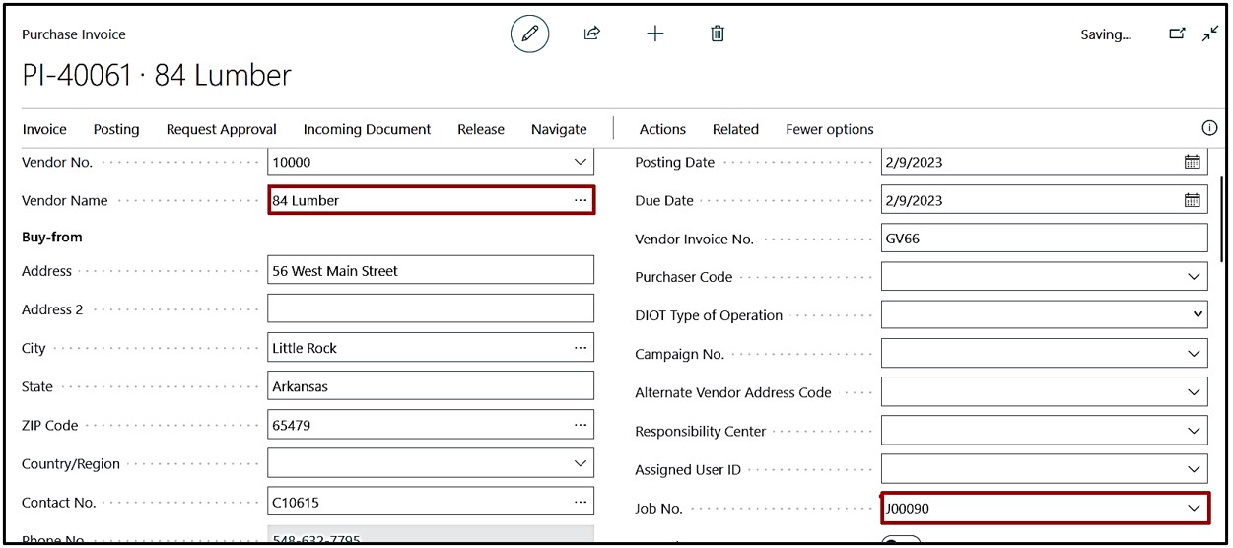Click the trash delete icon
1233x548 pixels.
pyautogui.click(x=718, y=34)
